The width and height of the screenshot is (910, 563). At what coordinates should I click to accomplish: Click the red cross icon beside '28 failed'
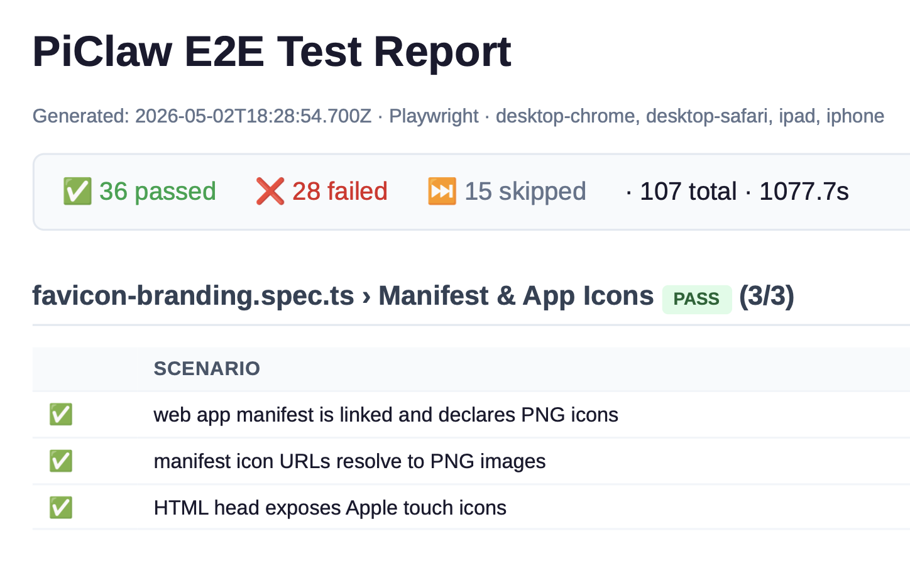click(x=270, y=191)
